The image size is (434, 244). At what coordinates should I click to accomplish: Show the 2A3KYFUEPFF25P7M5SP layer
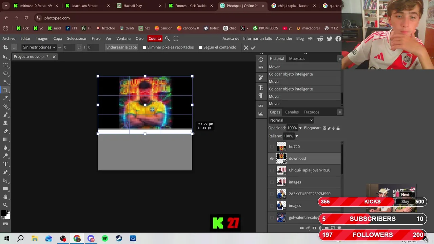point(272,194)
